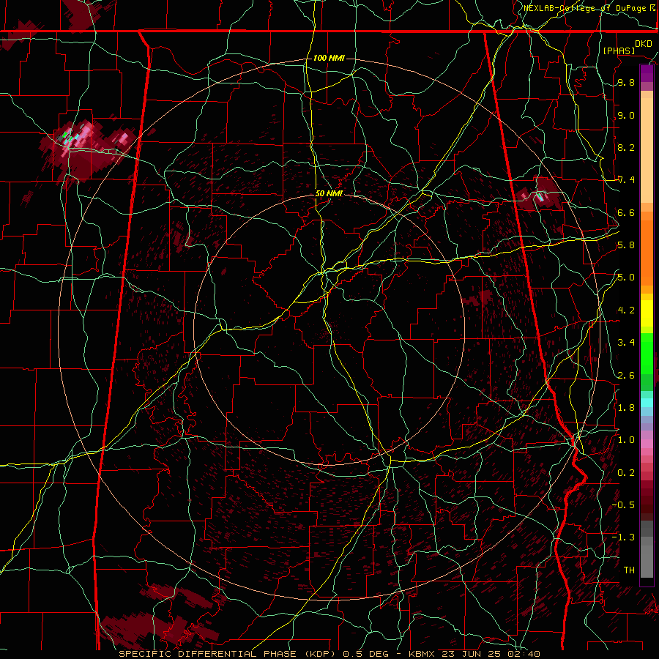The width and height of the screenshot is (659, 659).
Task: Click the small storm cell in the northeast
Action: click(539, 196)
